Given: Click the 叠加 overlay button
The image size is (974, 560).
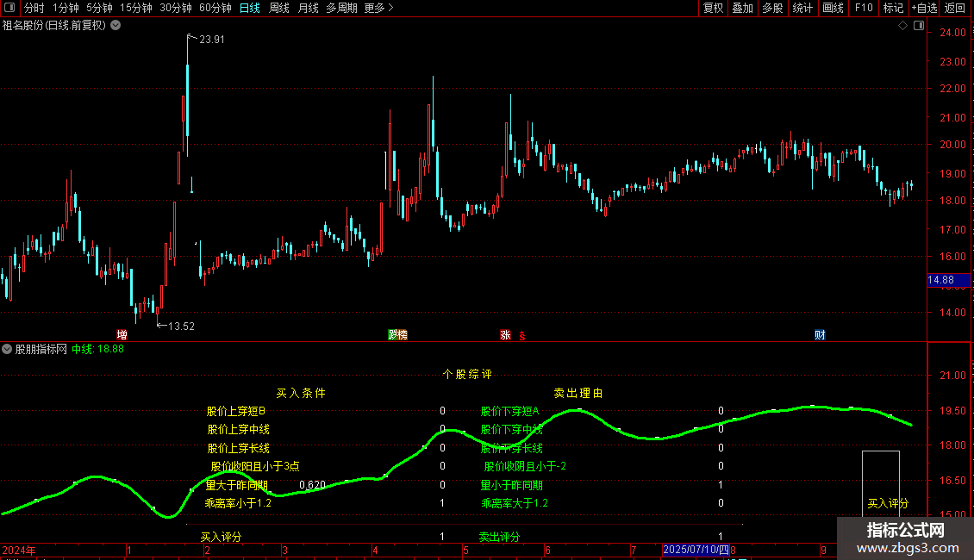Looking at the screenshot, I should 743,8.
